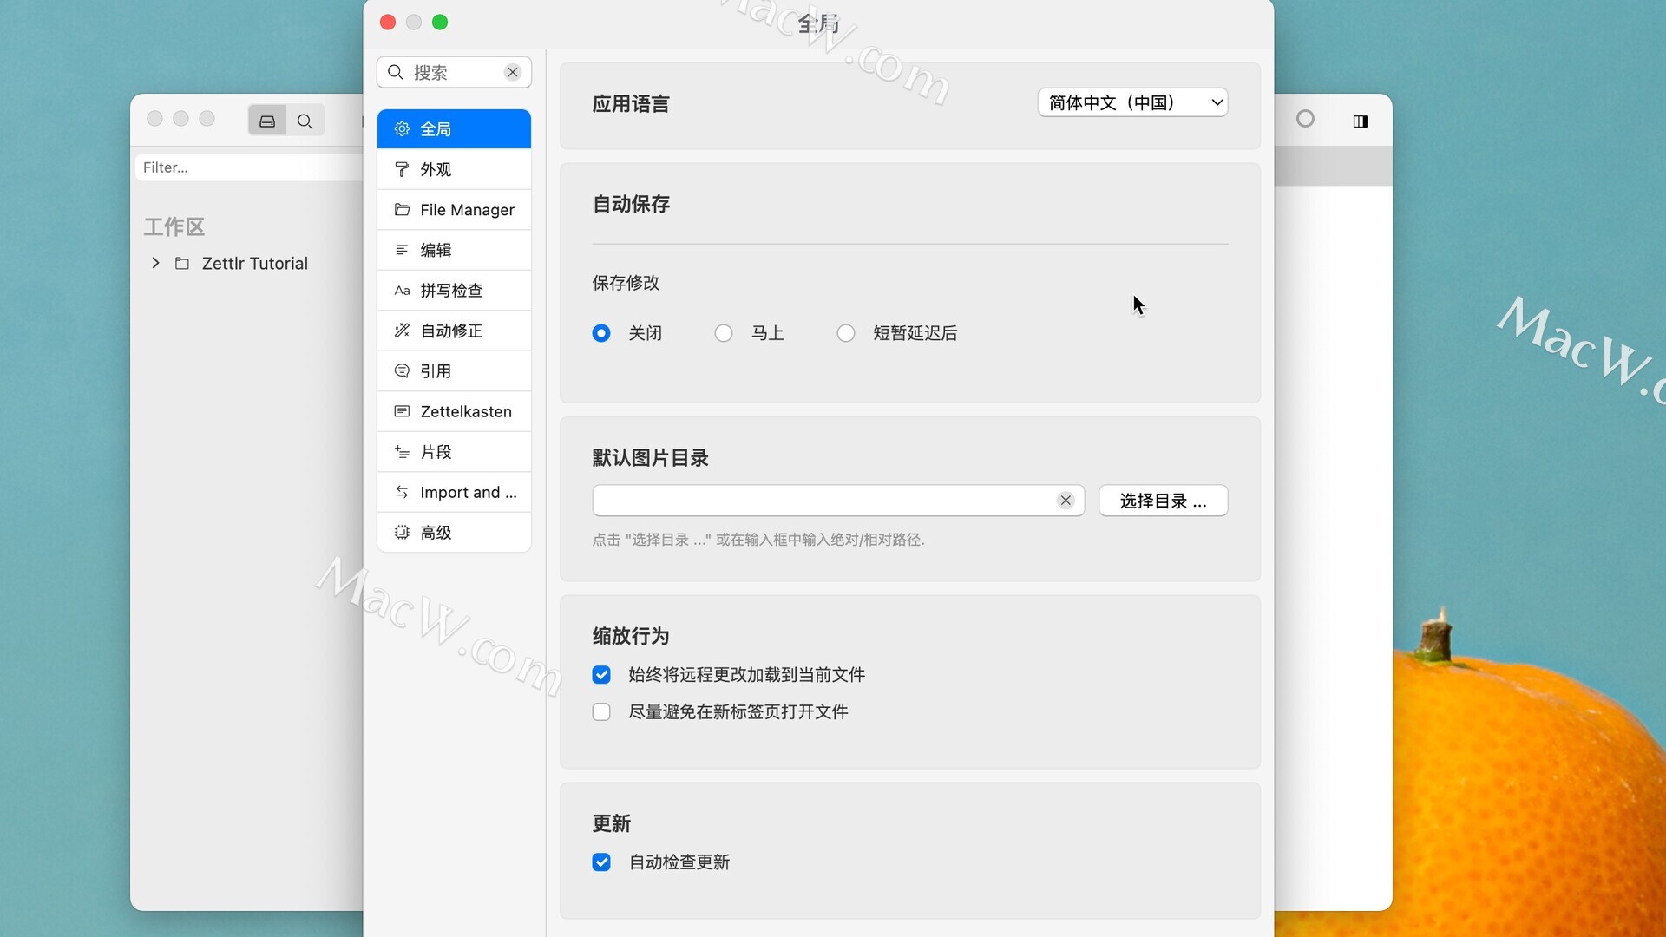
Task: Toggle the sidebar icon in main window
Action: coord(1361,121)
